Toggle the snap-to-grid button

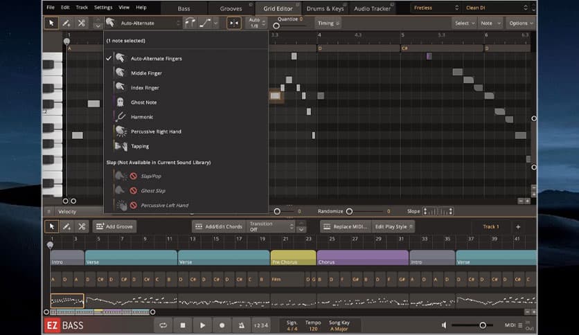(234, 23)
